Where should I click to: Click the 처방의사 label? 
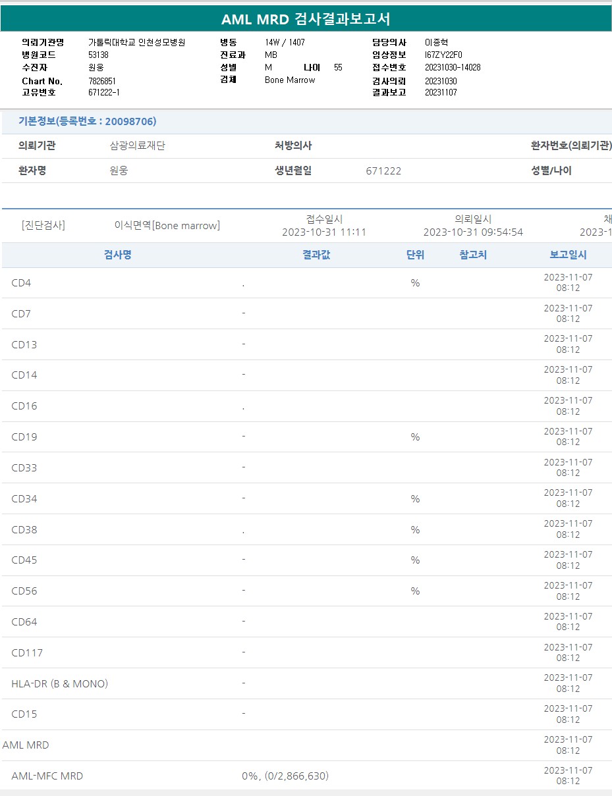[293, 146]
